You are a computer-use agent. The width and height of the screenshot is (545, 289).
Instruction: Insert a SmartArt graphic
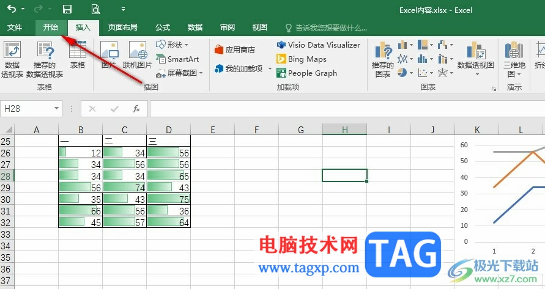[x=177, y=59]
